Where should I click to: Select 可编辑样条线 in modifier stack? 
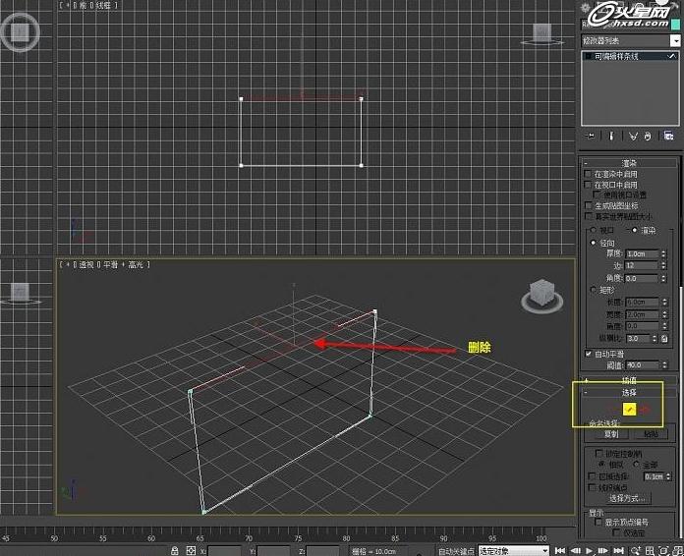617,57
